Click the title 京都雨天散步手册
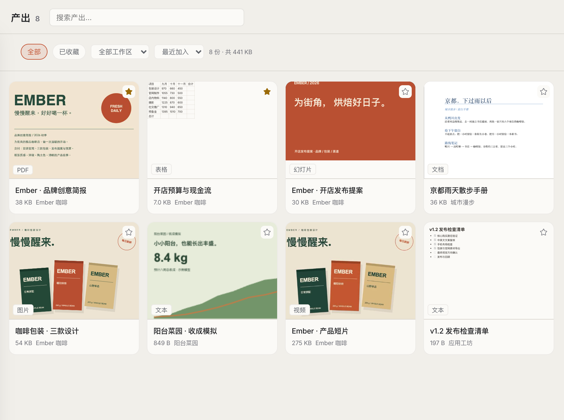Image resolution: width=564 pixels, height=420 pixels. pos(459,191)
